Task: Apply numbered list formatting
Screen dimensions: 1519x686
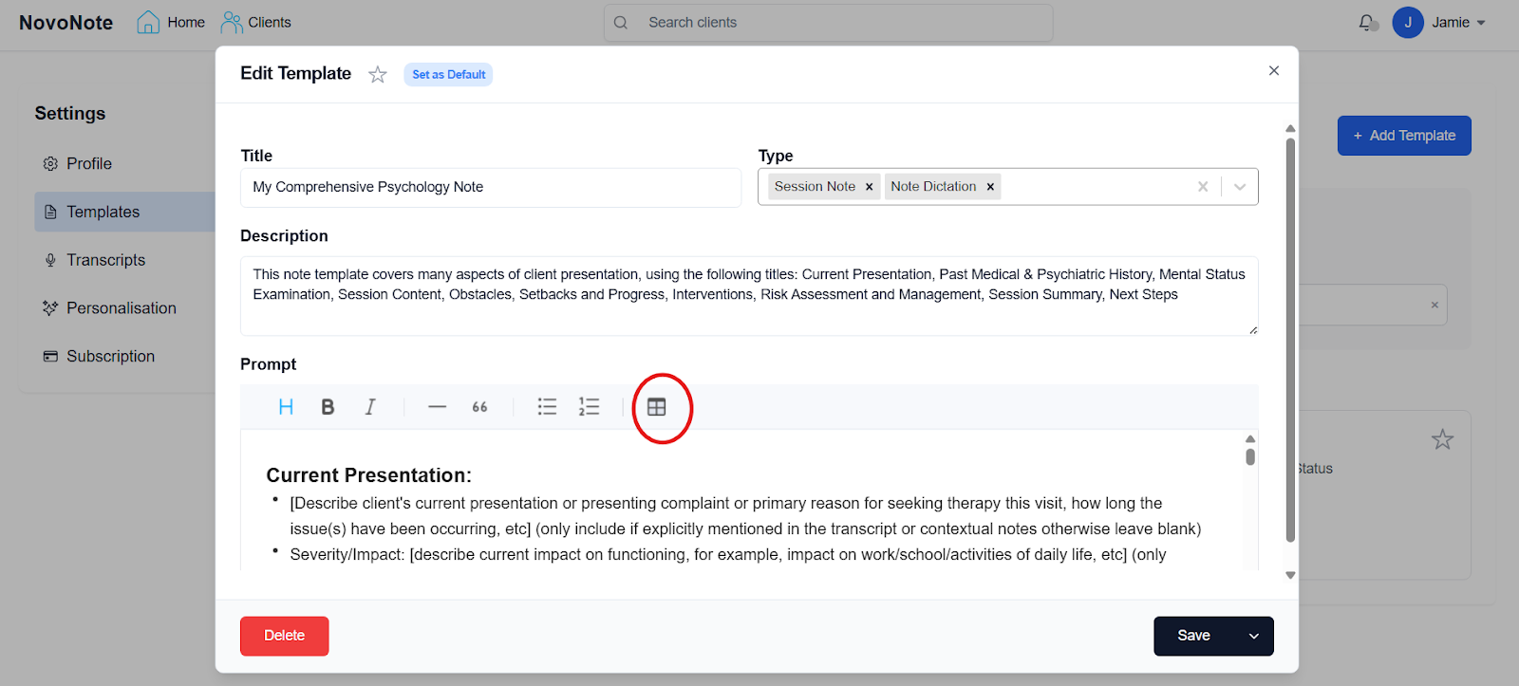Action: pyautogui.click(x=589, y=407)
